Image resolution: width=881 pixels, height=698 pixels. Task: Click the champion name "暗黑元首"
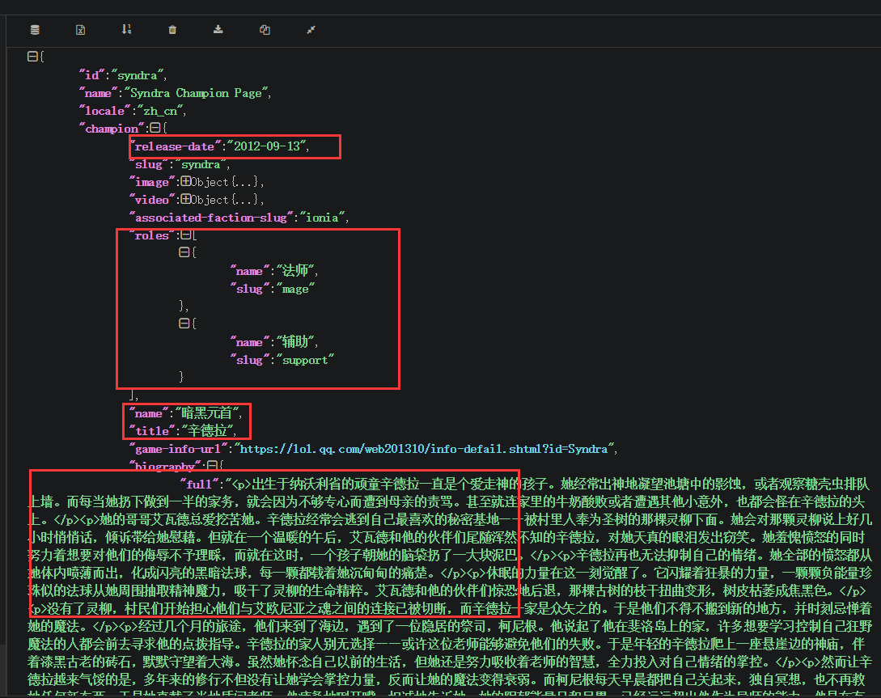(x=207, y=413)
